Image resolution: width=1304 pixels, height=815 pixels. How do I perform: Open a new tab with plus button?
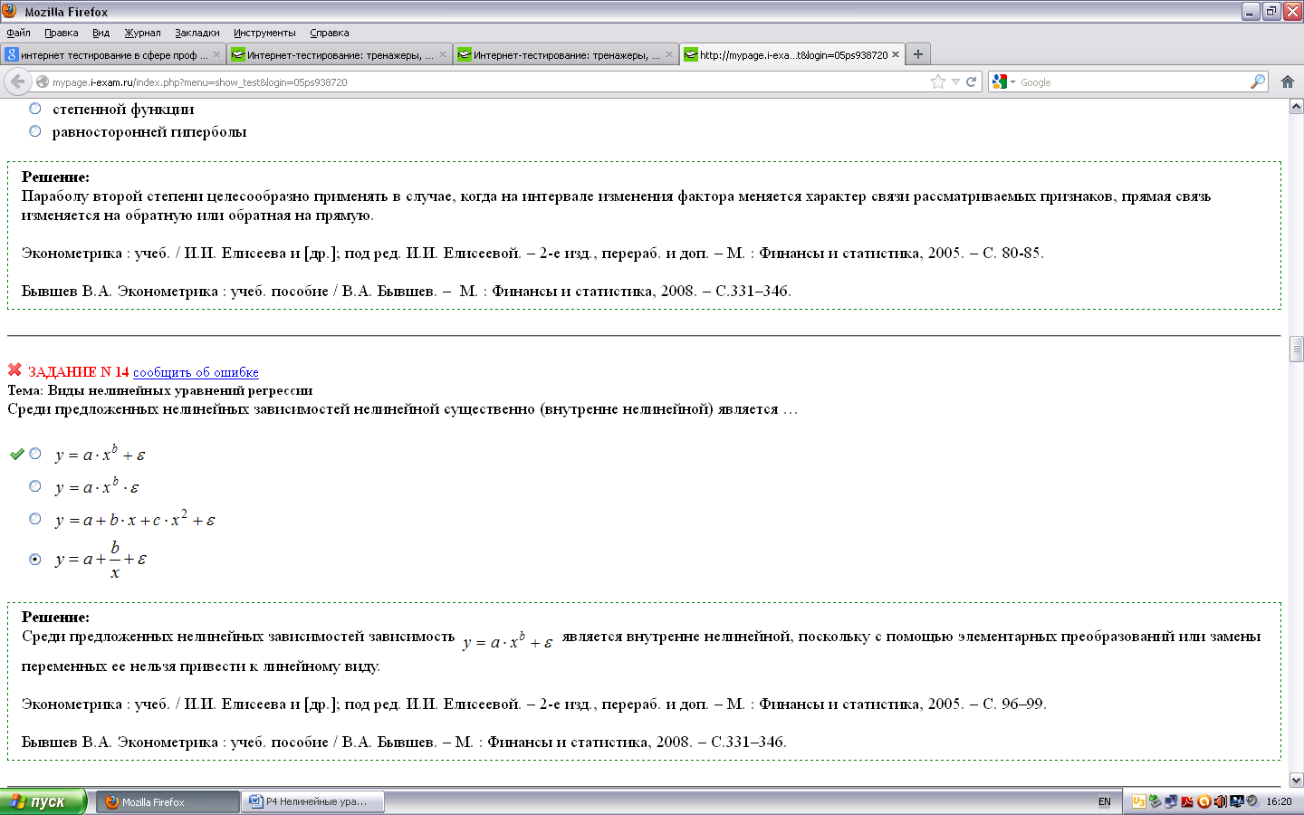point(918,54)
